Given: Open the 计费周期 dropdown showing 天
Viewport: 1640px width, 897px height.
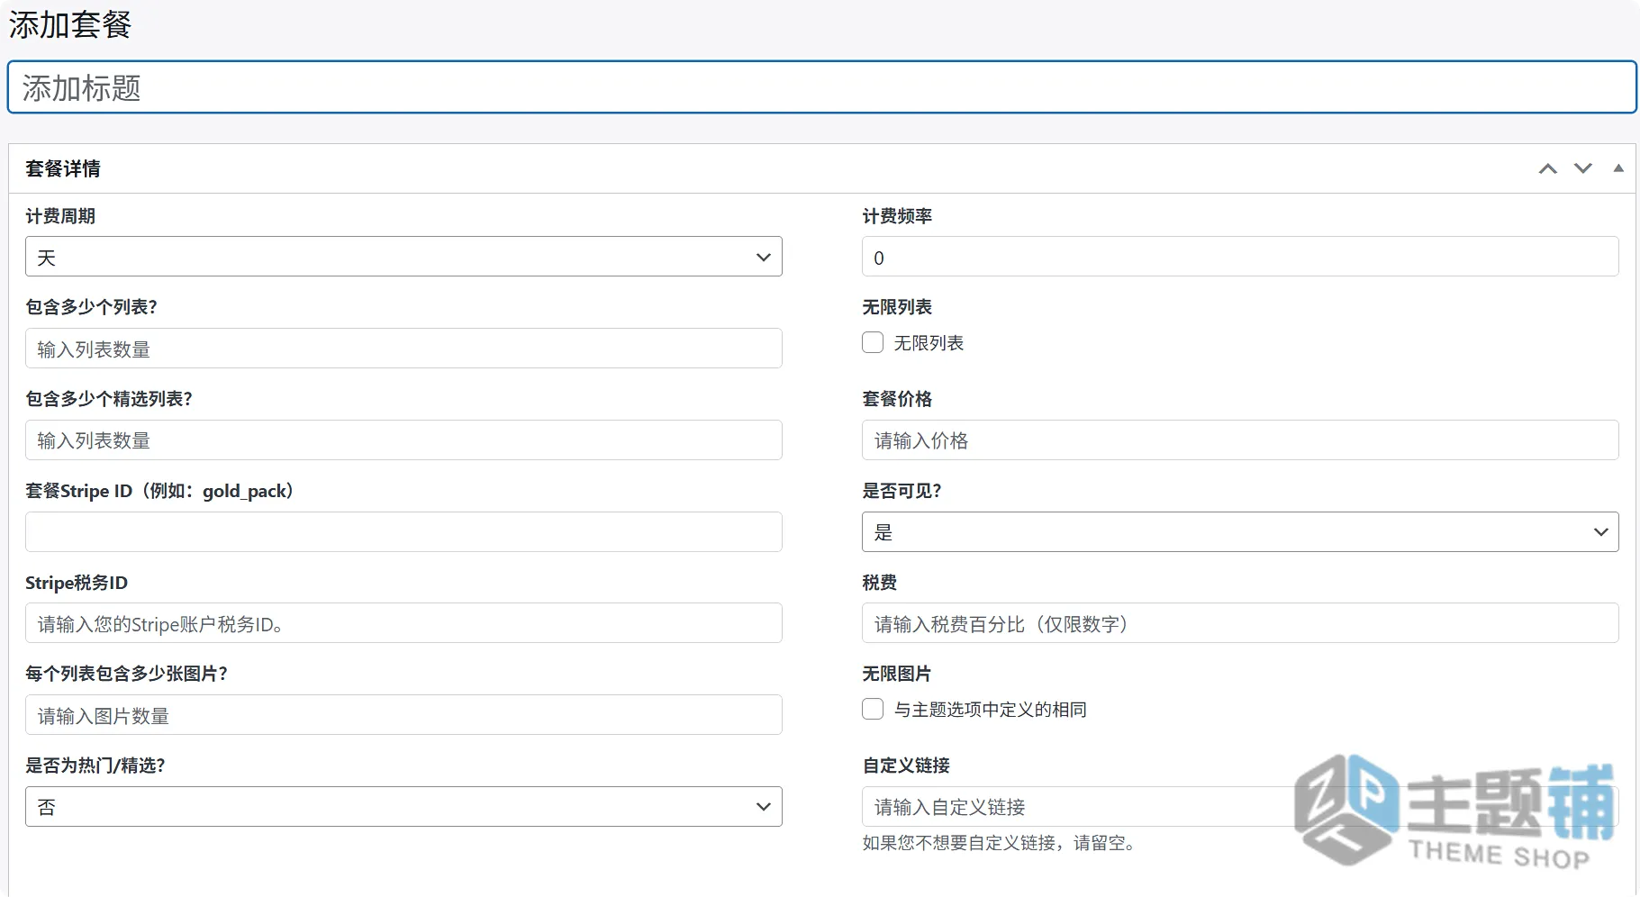Looking at the screenshot, I should (x=403, y=257).
